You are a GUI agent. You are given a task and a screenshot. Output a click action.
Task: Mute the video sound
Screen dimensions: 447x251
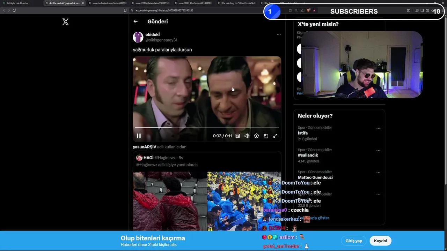coord(247,136)
